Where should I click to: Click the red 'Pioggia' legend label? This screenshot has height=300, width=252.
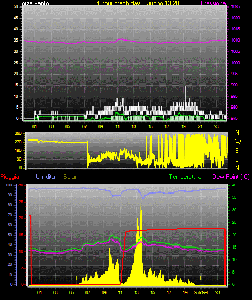pos(10,177)
